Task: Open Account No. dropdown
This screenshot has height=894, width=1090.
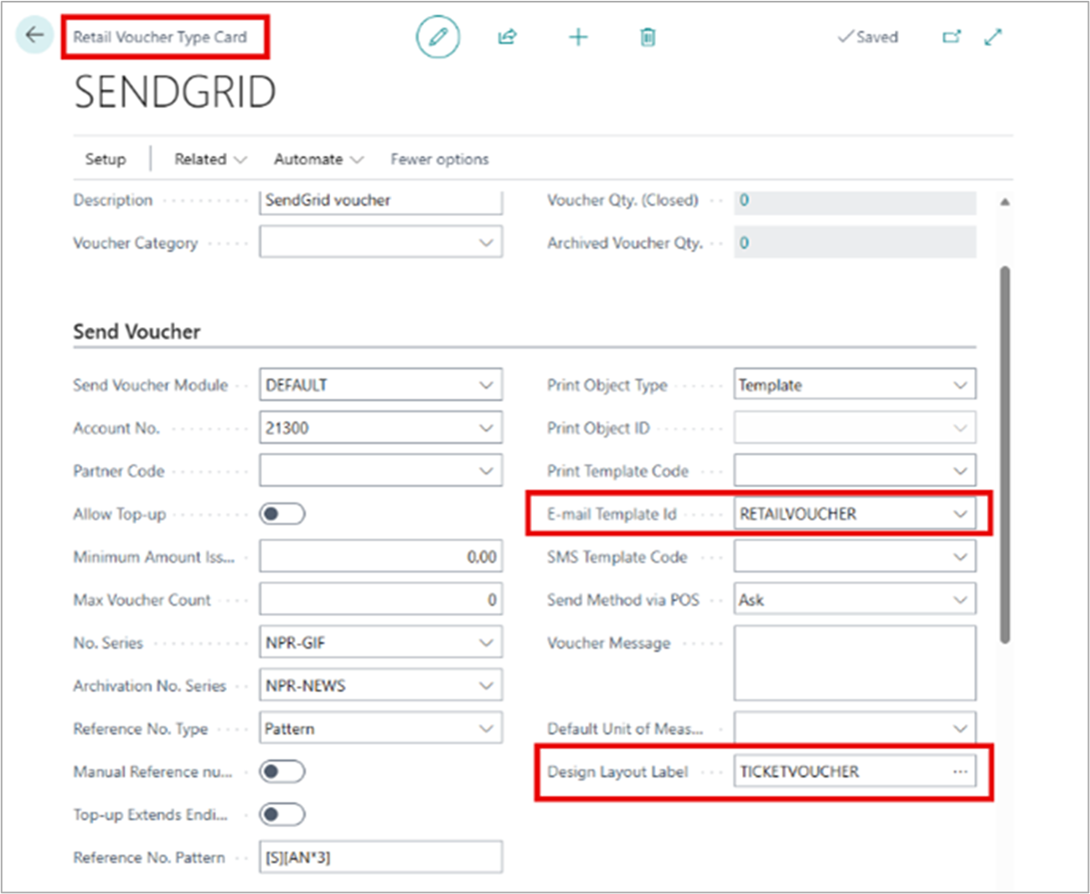Action: pos(486,428)
